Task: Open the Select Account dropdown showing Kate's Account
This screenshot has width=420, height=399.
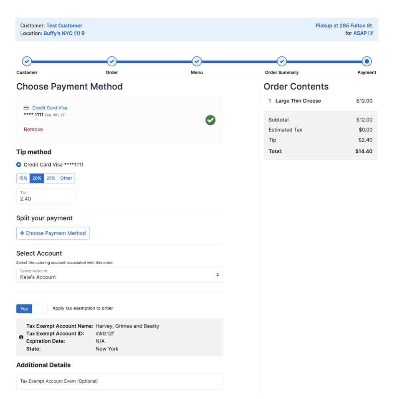Action: pyautogui.click(x=119, y=275)
